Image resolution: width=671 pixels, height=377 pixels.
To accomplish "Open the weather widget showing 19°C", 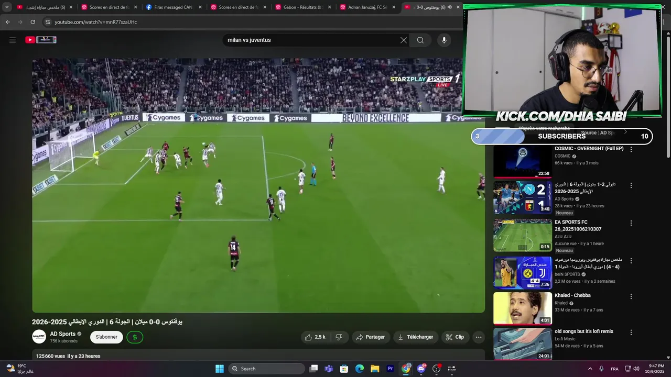I will tap(20, 369).
